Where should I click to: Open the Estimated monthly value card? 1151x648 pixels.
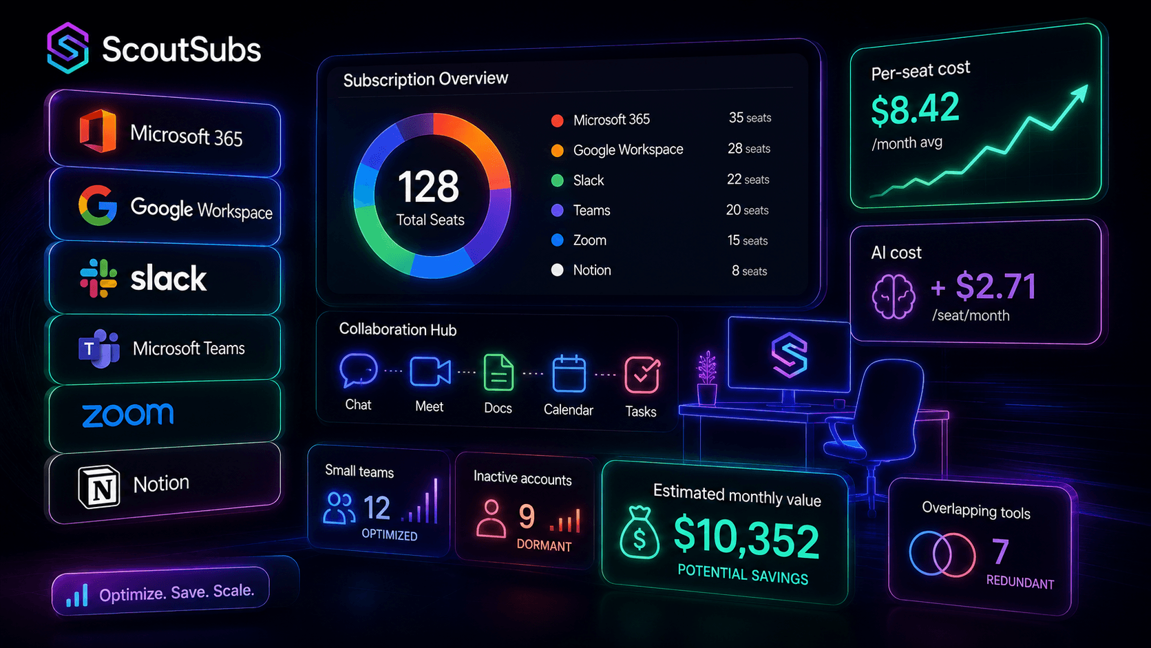pyautogui.click(x=725, y=532)
